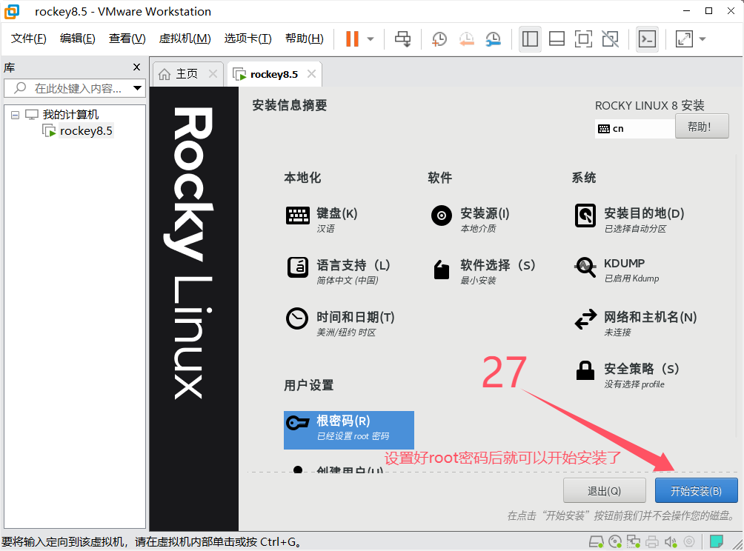Open the console view icon
The image size is (744, 551).
point(647,39)
